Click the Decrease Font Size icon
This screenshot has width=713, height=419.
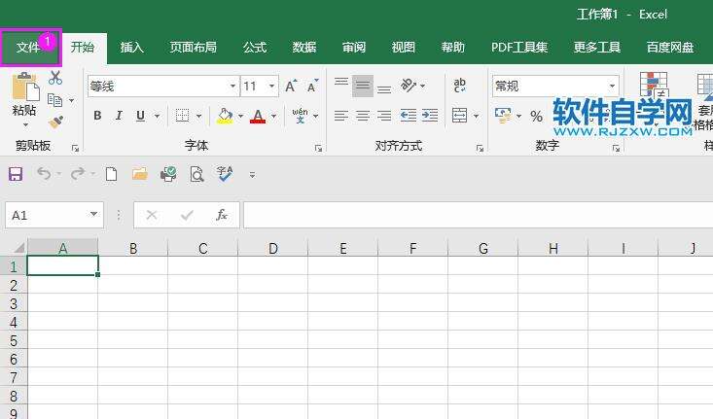313,86
